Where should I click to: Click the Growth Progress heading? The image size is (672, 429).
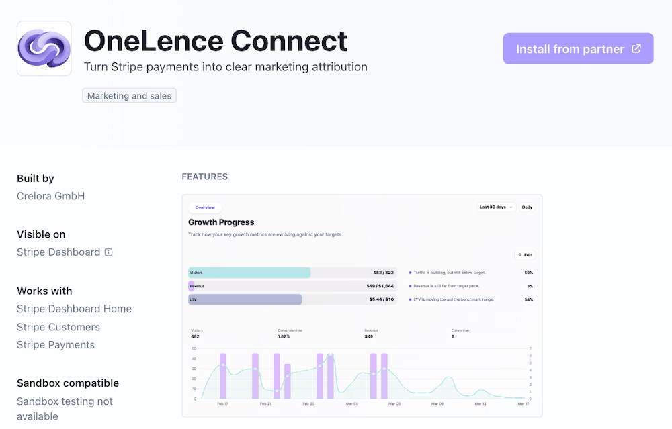(x=221, y=222)
